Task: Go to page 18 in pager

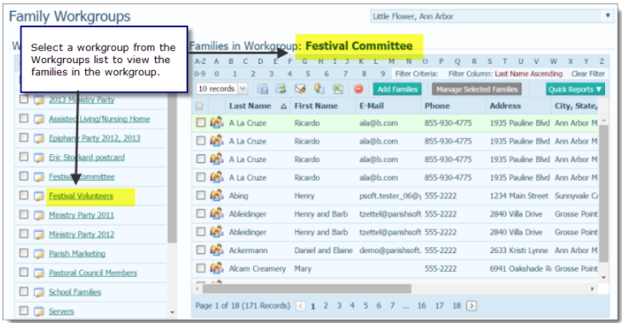Action: coord(457,306)
